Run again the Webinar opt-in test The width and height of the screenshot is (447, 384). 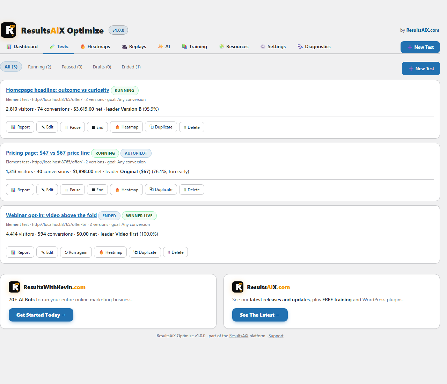click(76, 252)
